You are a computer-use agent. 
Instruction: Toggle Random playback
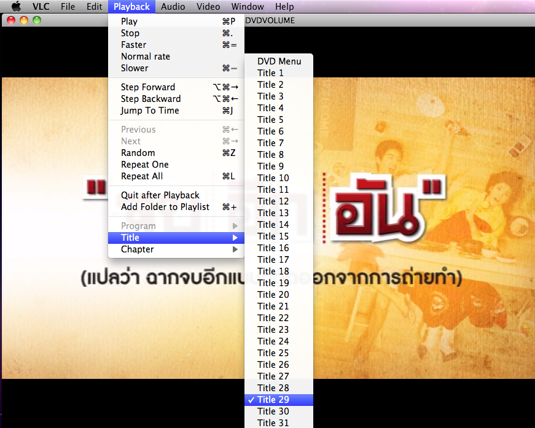(x=176, y=153)
